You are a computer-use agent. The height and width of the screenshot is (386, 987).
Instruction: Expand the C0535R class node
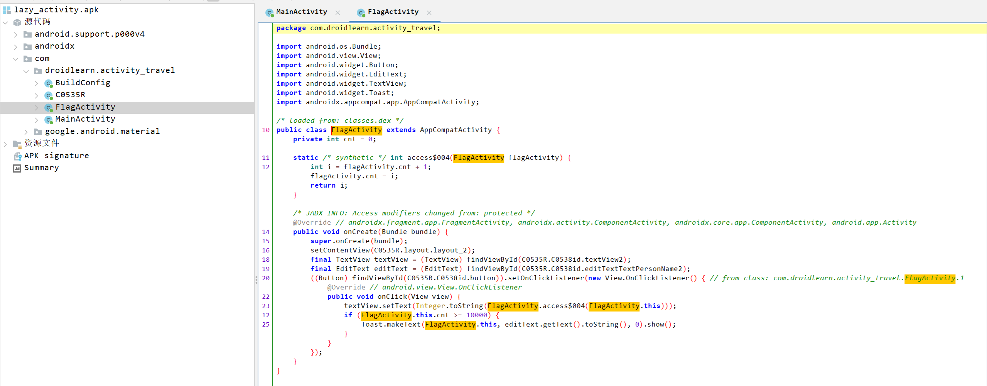coord(36,95)
